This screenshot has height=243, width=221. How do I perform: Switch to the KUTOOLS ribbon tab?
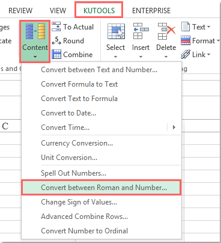click(x=99, y=10)
